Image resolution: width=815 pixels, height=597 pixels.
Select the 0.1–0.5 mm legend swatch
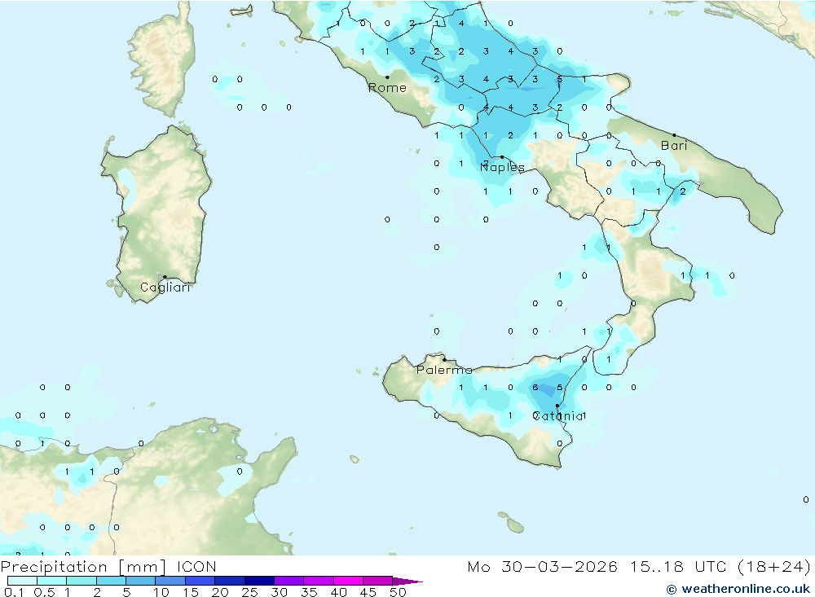[22, 581]
